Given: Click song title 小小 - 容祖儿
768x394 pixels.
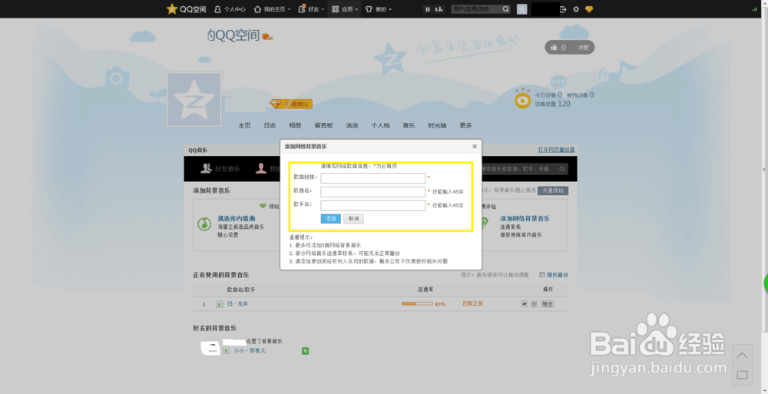Looking at the screenshot, I should coord(250,351).
